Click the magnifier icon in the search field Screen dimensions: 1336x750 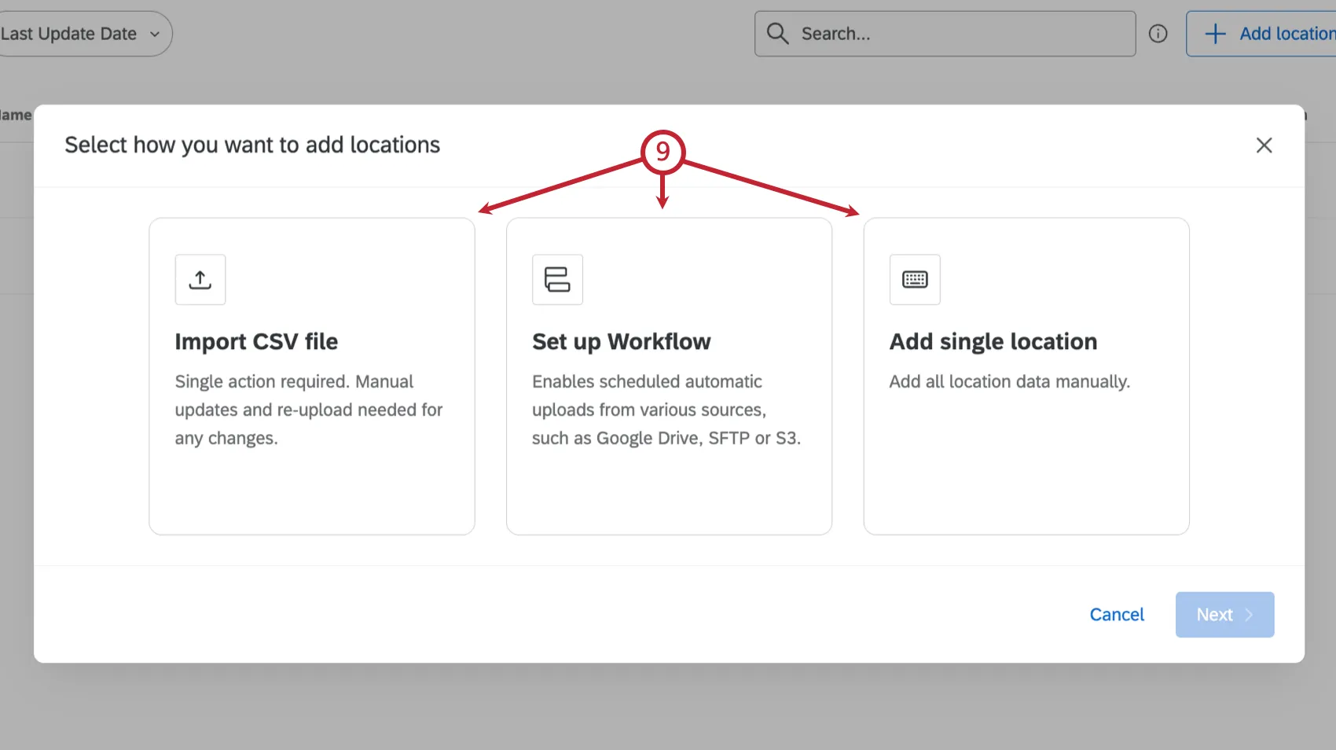pos(777,34)
